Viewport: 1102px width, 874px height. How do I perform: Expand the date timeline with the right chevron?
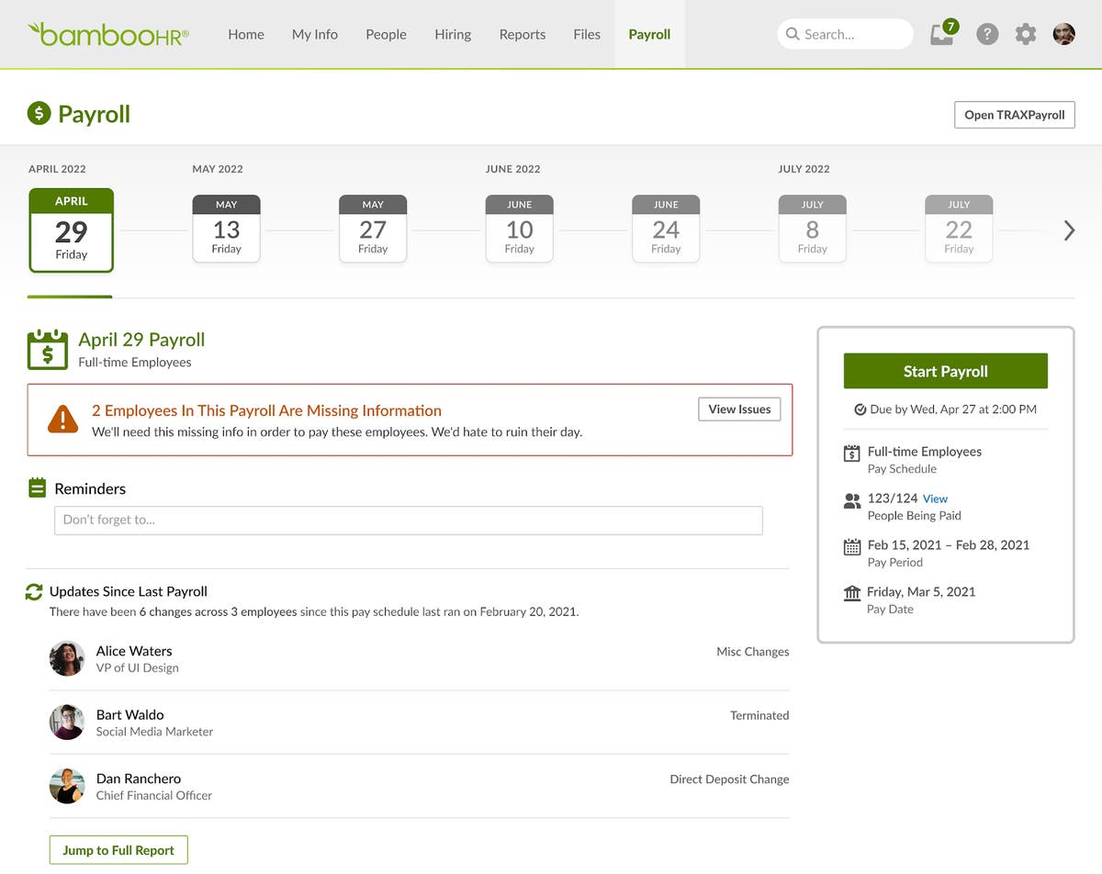point(1068,230)
